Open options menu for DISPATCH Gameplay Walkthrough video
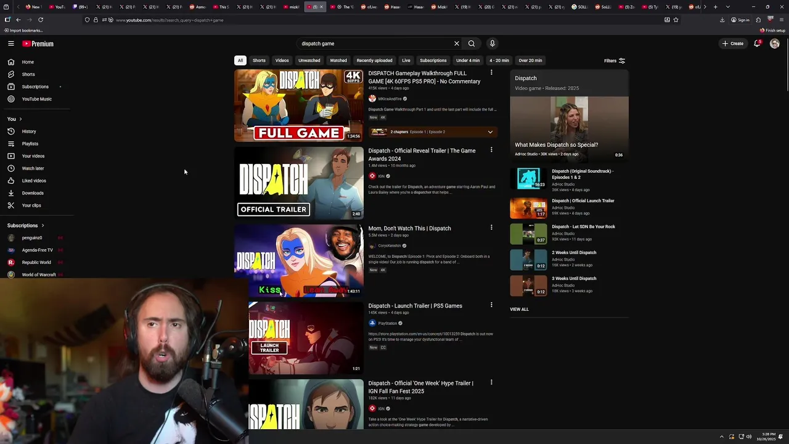This screenshot has width=789, height=444. pyautogui.click(x=491, y=73)
